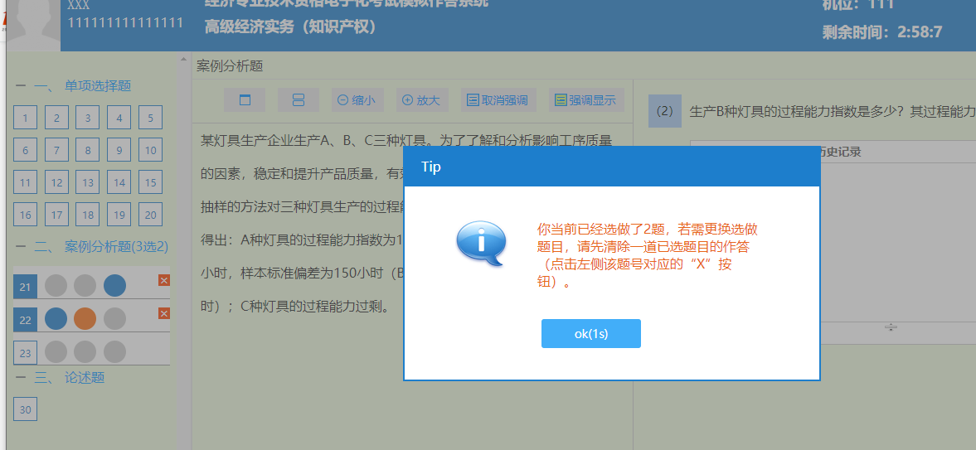
Task: Click the 剩余时间 countdown text
Action: point(882,31)
